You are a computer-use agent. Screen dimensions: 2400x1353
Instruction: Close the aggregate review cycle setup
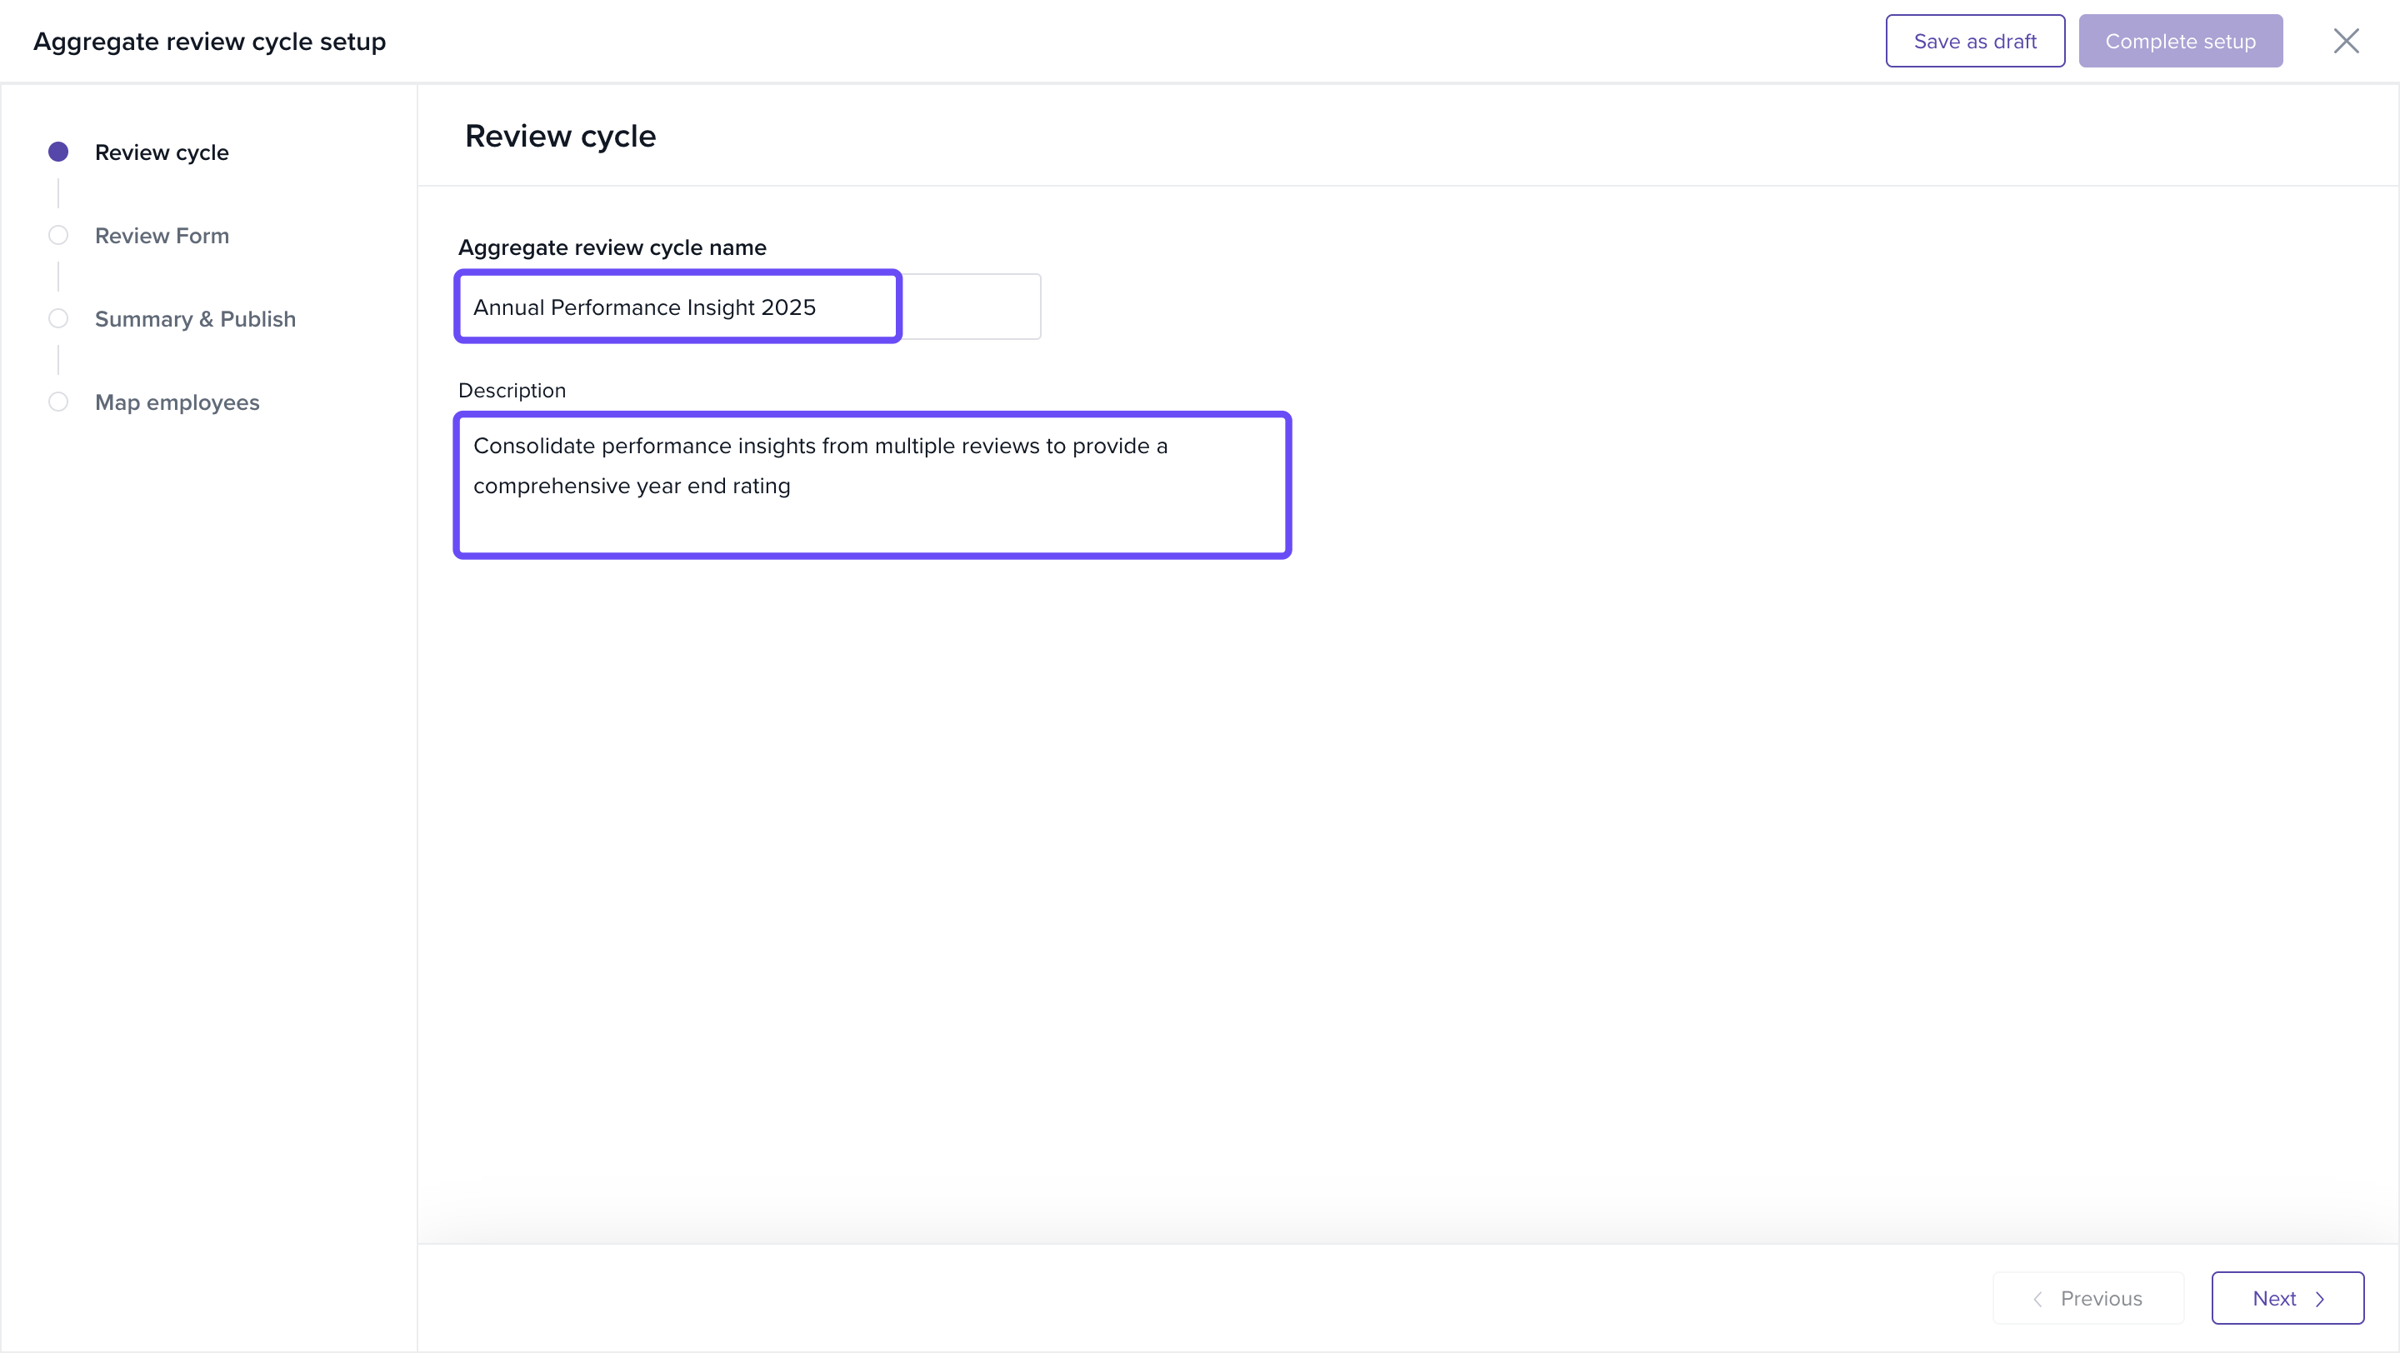coord(2345,41)
